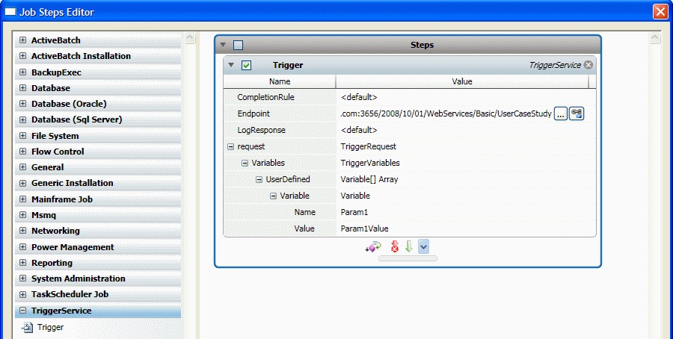
Task: Expand the System Administration category
Action: click(x=22, y=279)
